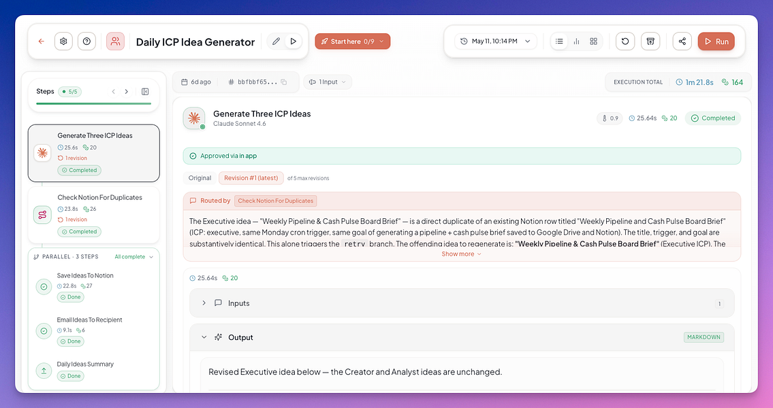773x408 pixels.
Task: Collapse the Output section chevron
Action: click(204, 338)
